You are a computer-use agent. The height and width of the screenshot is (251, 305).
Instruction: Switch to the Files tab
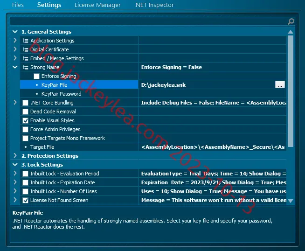18,5
